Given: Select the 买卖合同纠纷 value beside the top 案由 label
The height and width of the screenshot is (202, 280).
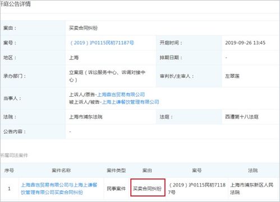Looking at the screenshot, I should [83, 28].
